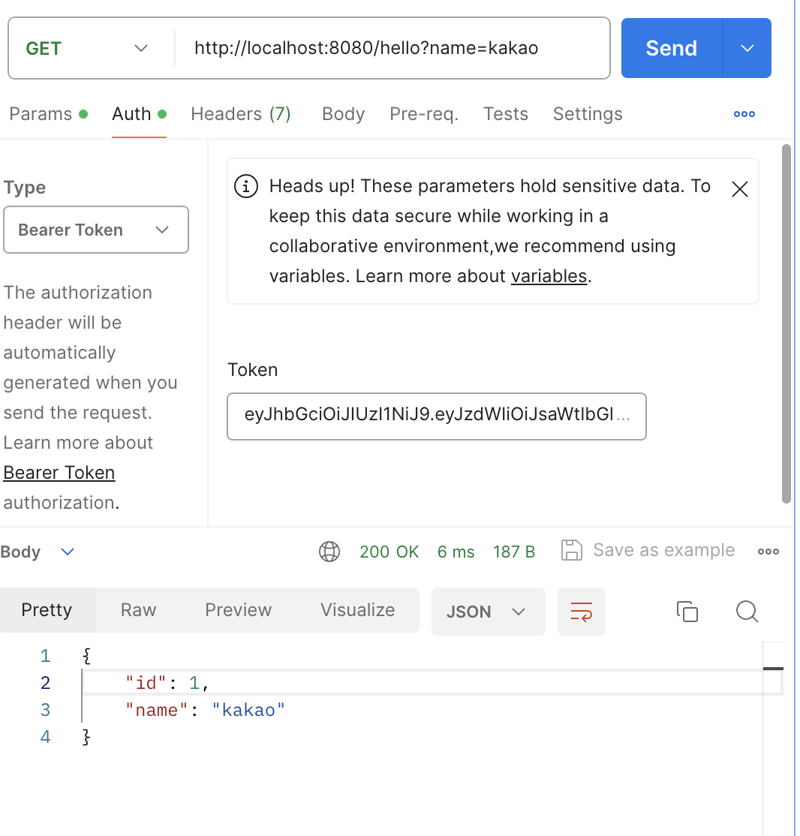Select the Pretty view tab
This screenshot has width=800, height=836.
tap(47, 610)
